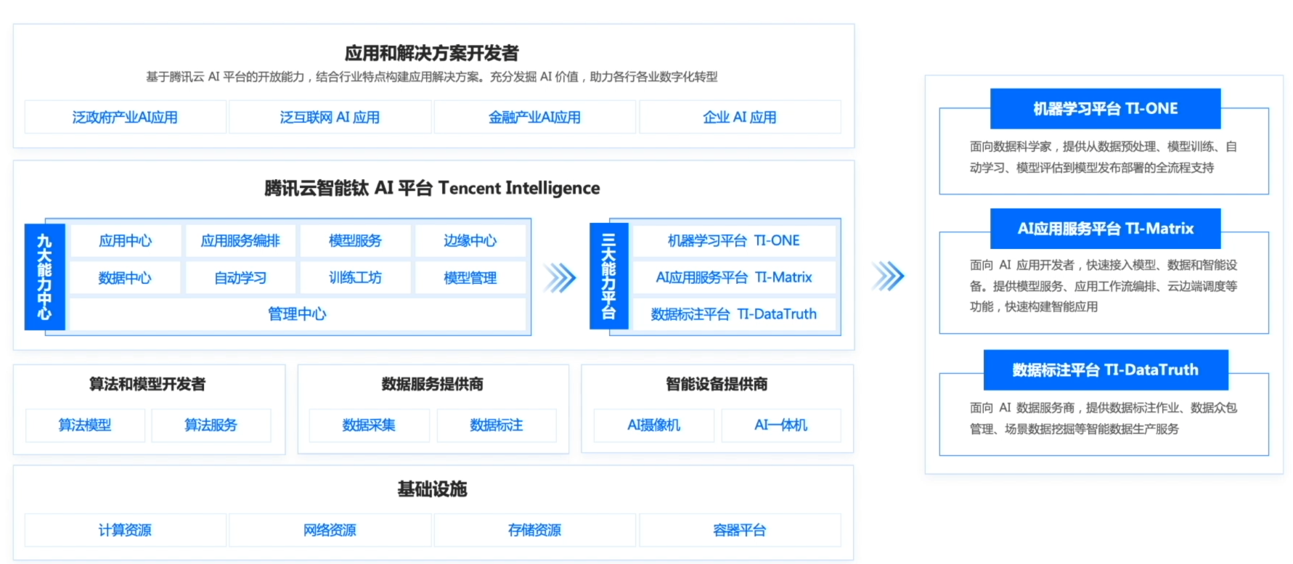Click the description beginning 面向数据科学家
The width and height of the screenshot is (1293, 564).
pyautogui.click(x=1104, y=157)
